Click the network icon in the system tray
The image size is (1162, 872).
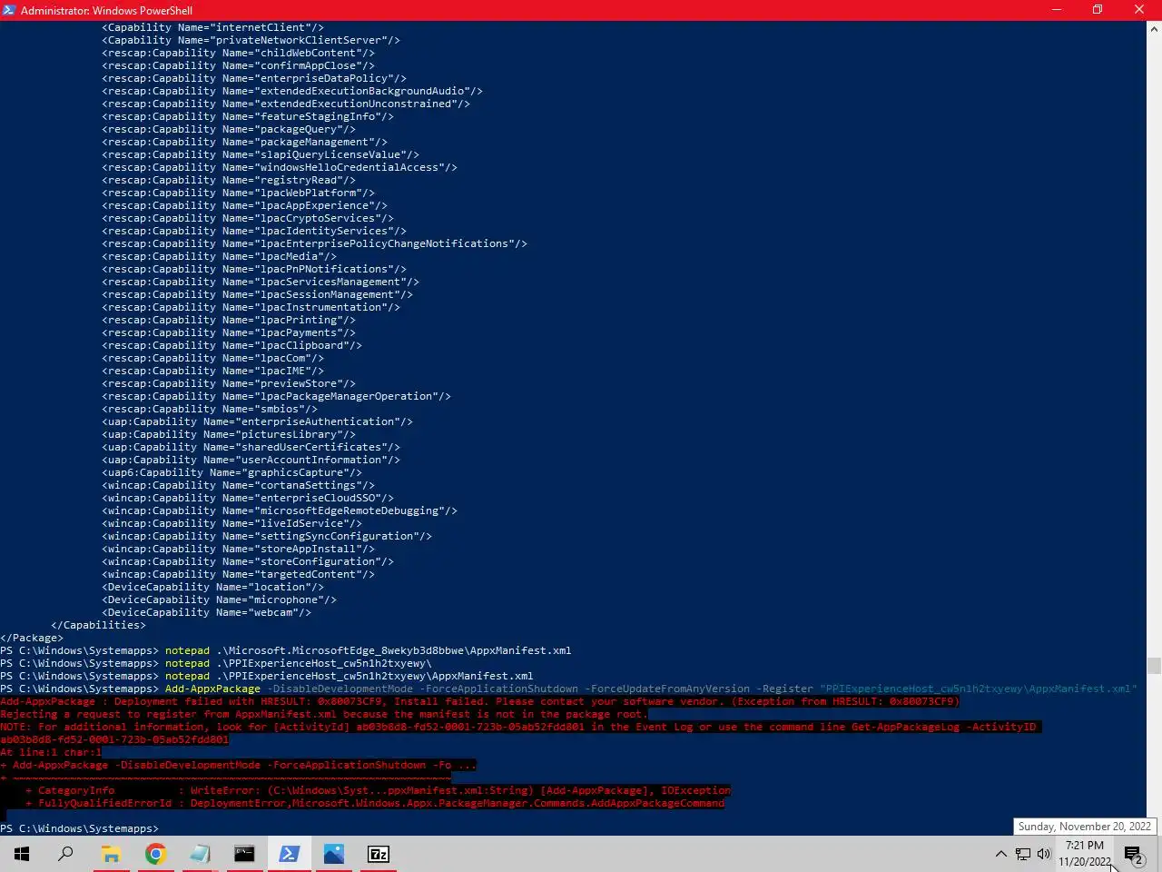click(1022, 854)
